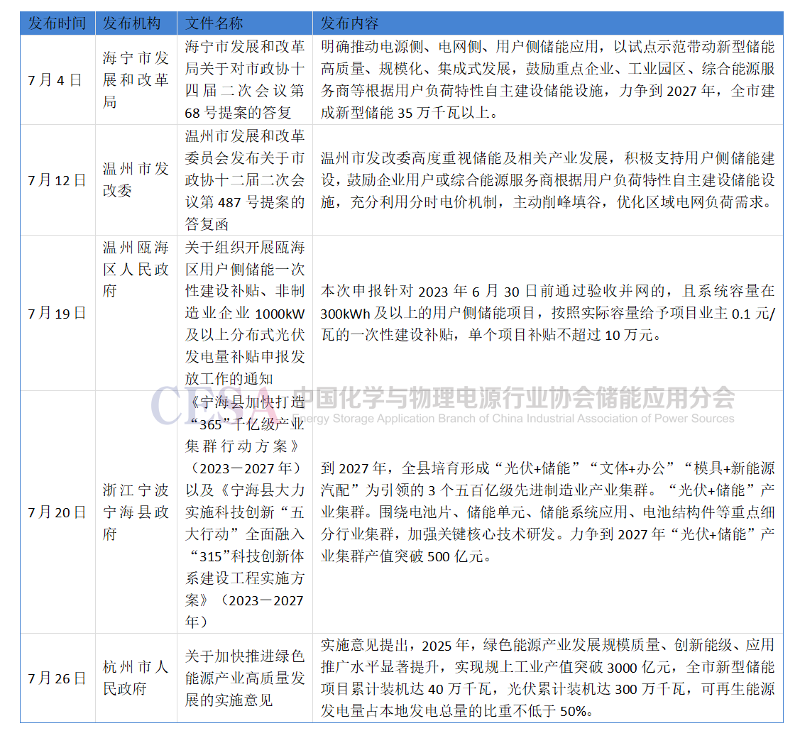Image resolution: width=800 pixels, height=738 pixels.
Task: Click the 发布时间 column header
Action: (x=57, y=23)
